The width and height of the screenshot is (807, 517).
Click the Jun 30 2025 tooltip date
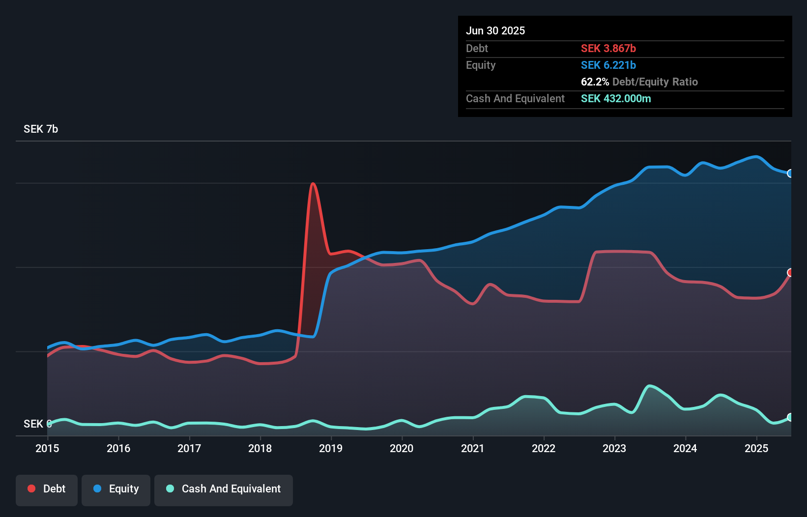495,30
